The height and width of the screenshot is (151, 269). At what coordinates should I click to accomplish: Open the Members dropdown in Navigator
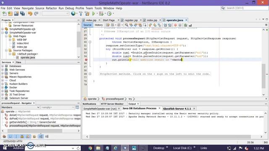(20, 107)
